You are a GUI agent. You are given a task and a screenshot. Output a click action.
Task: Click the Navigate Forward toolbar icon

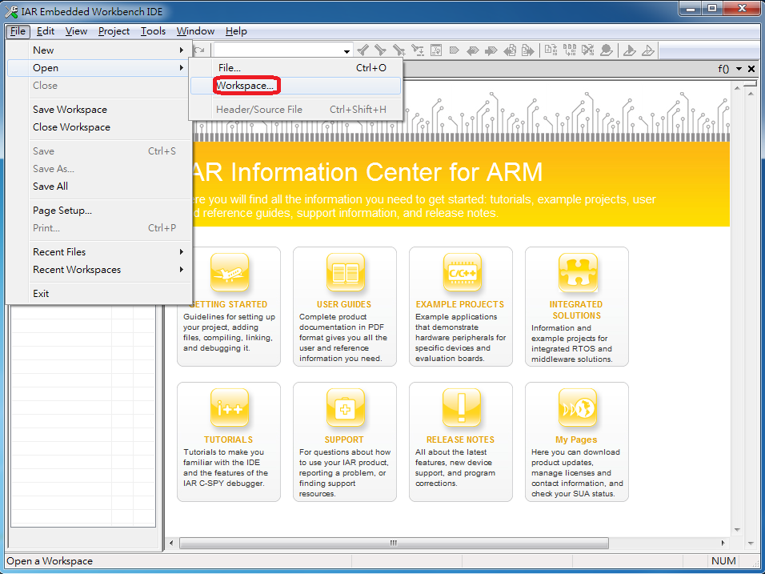(527, 50)
